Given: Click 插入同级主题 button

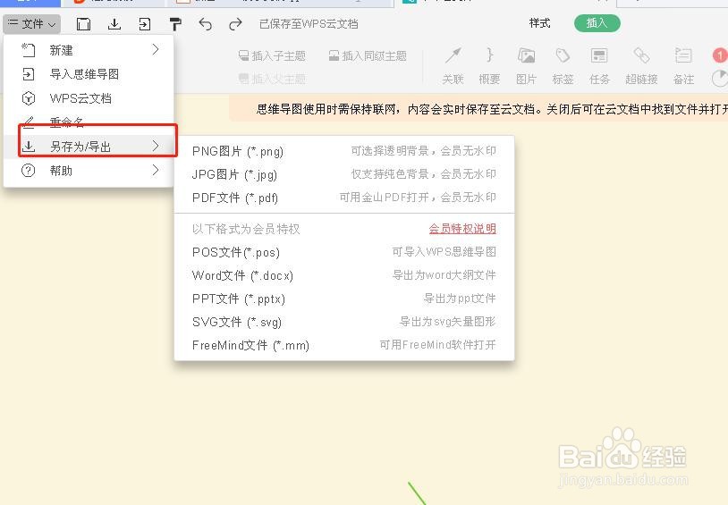Looking at the screenshot, I should (x=368, y=56).
